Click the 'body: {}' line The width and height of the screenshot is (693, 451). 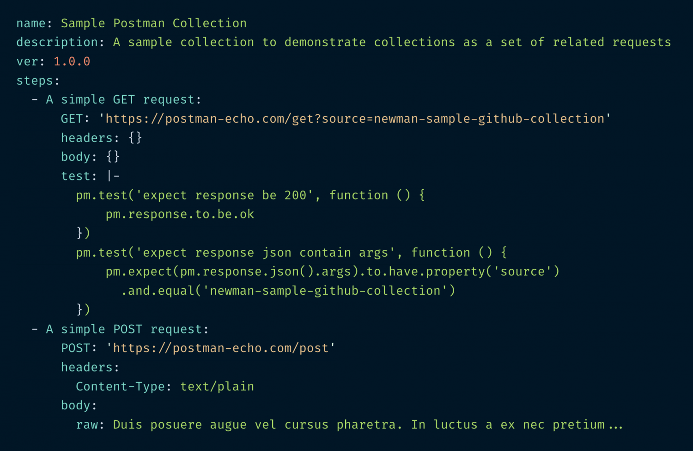point(90,157)
